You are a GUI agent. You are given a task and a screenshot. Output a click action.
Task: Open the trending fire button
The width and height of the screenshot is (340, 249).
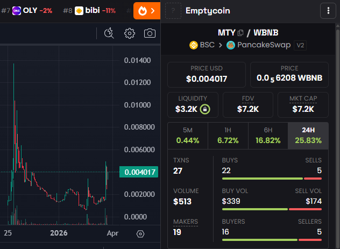click(x=147, y=11)
